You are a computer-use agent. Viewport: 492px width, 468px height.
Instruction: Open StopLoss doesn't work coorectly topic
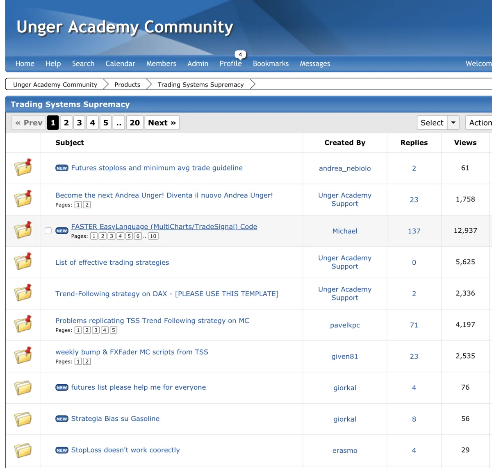pos(125,450)
